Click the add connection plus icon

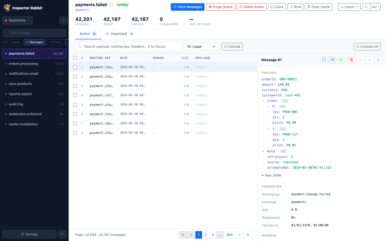click(64, 20)
